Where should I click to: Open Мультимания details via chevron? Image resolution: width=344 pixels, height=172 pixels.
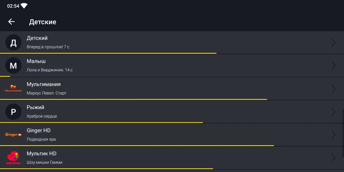(333, 89)
